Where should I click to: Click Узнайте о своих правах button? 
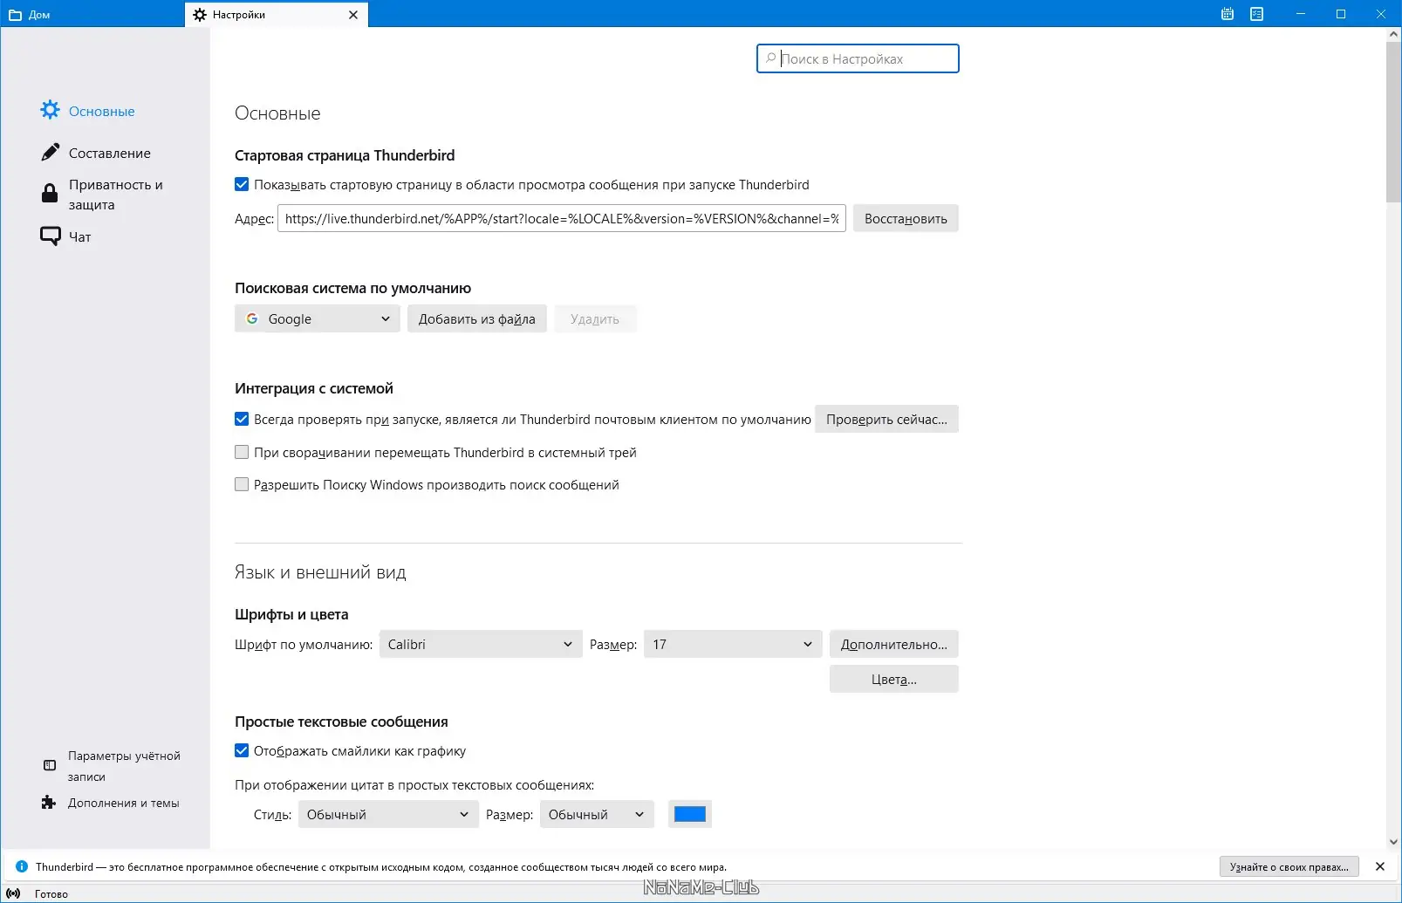(x=1289, y=866)
